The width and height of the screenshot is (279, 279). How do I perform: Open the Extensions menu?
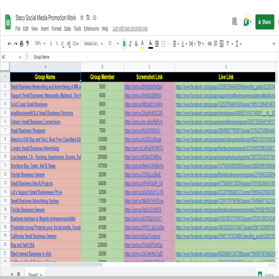(x=91, y=28)
